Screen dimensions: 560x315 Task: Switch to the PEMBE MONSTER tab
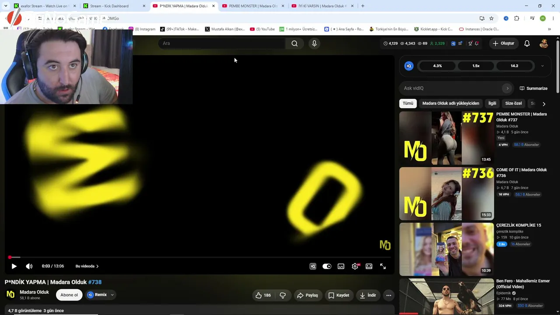(x=252, y=6)
